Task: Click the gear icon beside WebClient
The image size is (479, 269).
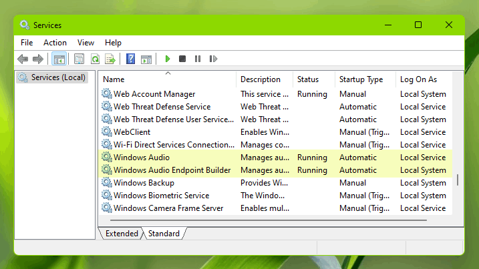Action: 107,131
